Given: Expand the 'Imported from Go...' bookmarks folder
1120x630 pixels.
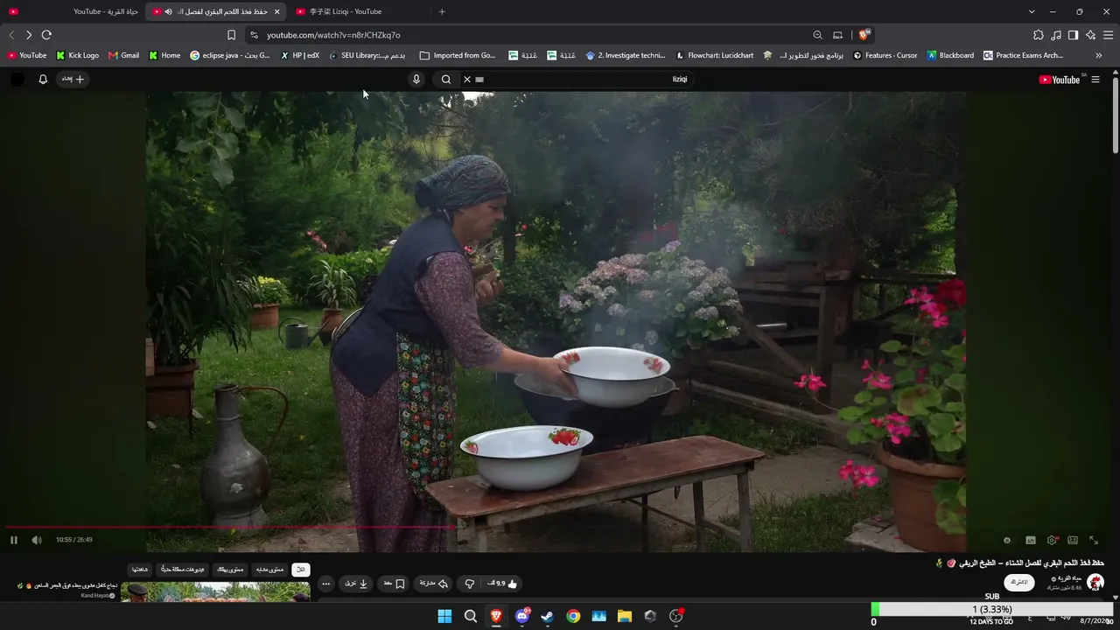Looking at the screenshot, I should [458, 55].
